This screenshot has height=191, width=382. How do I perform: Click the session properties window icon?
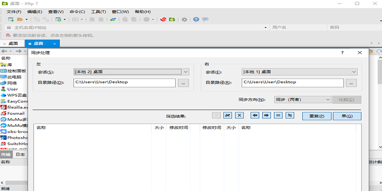59,19
